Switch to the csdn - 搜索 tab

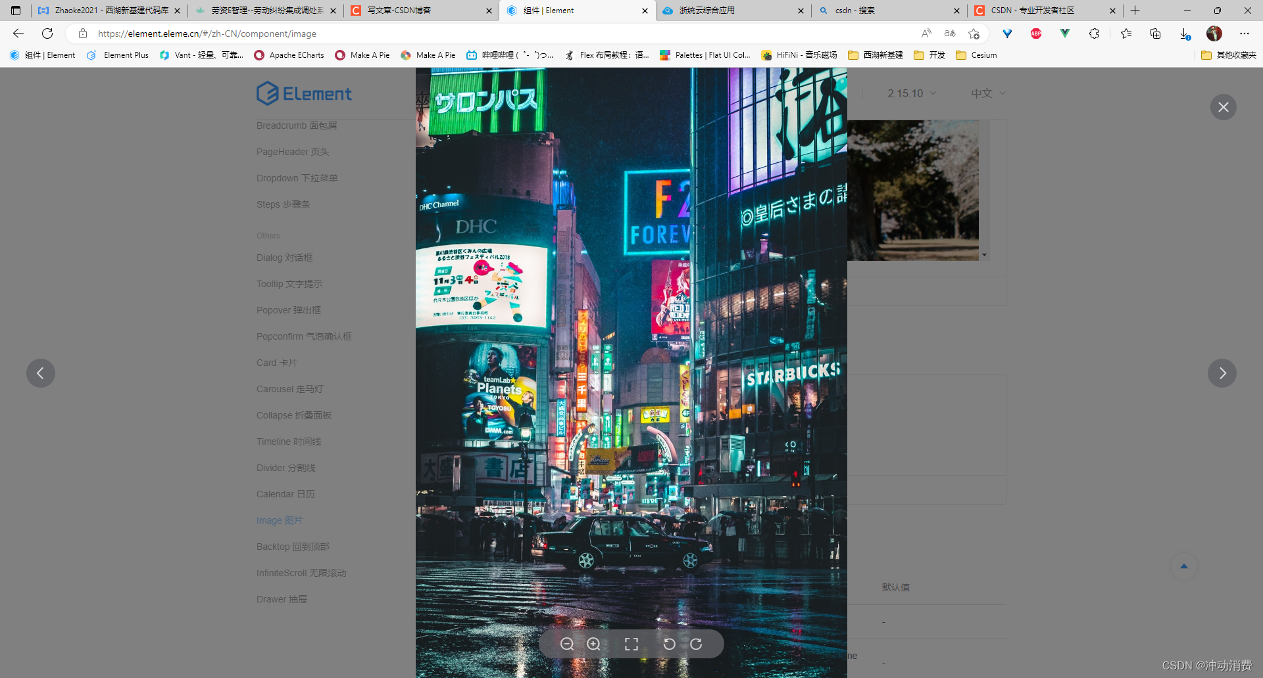pyautogui.click(x=889, y=11)
